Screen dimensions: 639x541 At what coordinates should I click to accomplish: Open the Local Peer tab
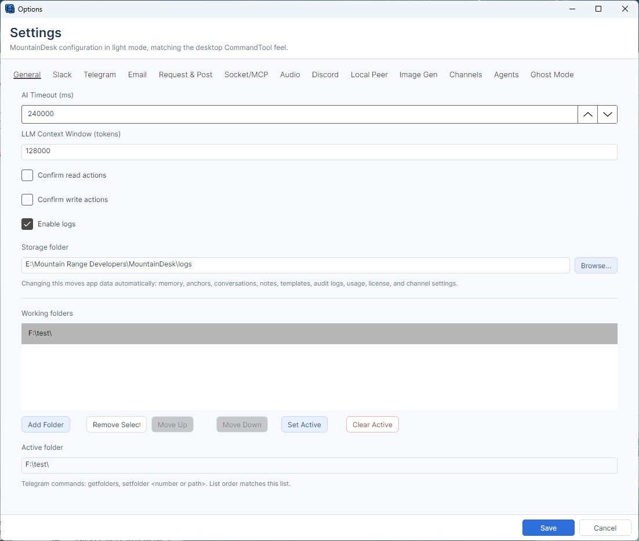[369, 75]
